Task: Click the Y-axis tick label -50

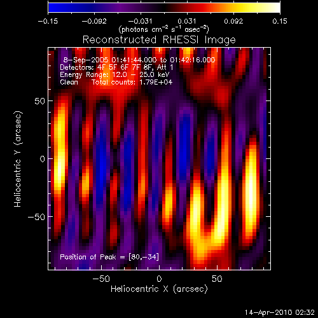Action: tap(37, 217)
